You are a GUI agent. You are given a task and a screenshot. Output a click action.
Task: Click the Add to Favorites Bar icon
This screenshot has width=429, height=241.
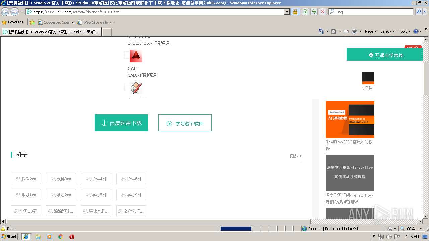click(x=32, y=22)
